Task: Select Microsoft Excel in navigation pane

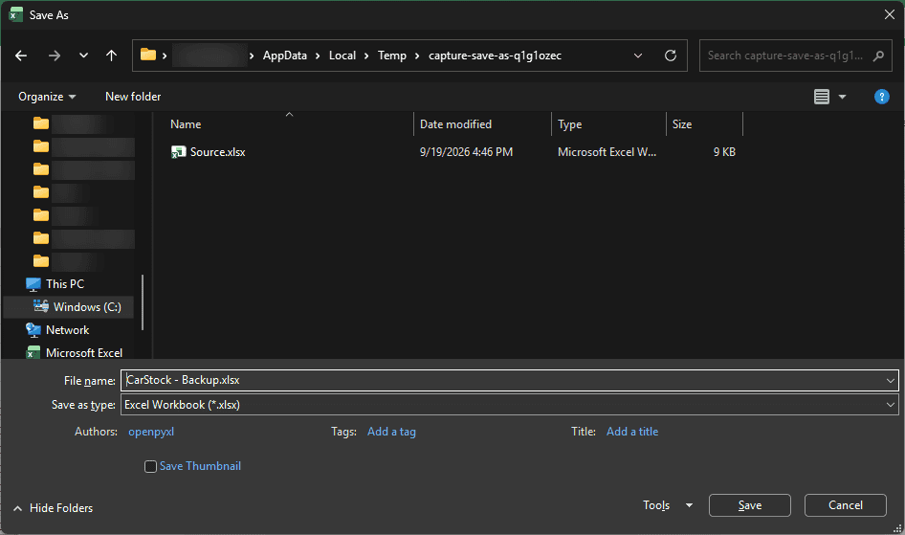Action: [x=84, y=352]
